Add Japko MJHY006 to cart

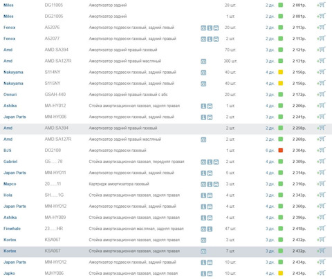(x=321, y=273)
